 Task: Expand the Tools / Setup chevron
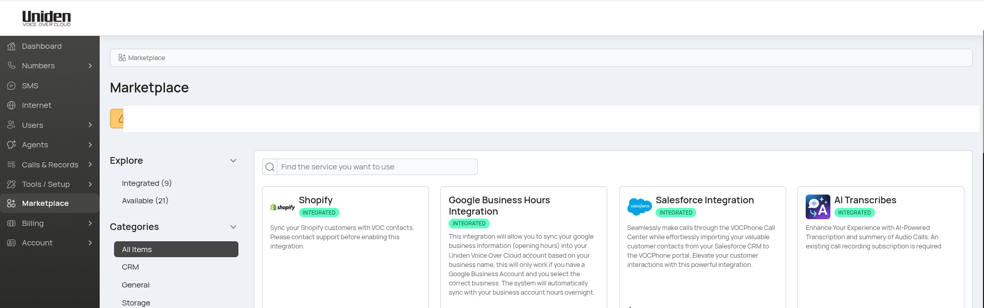click(x=90, y=184)
